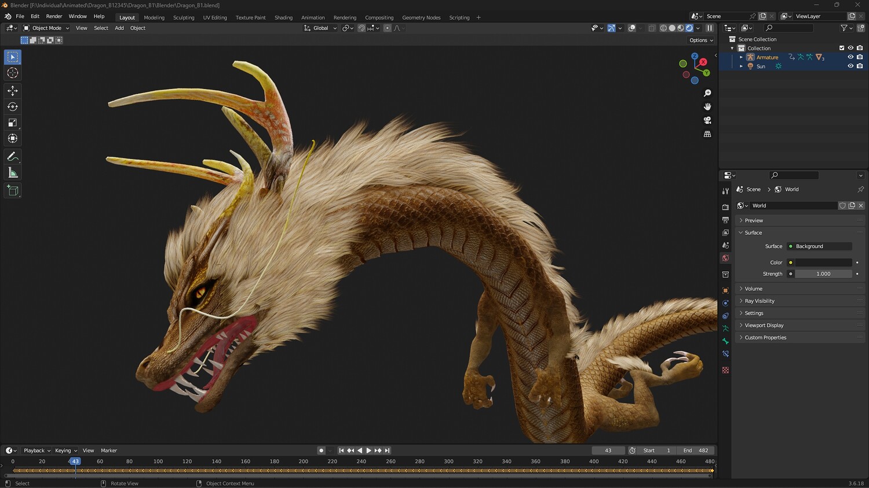Select the Measure ruler tool
This screenshot has width=869, height=488.
13,173
